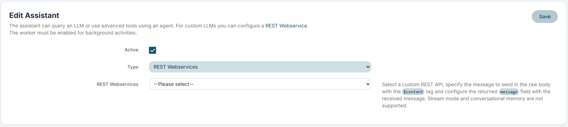Screen dimensions: 568x127
Task: Click the Type field label
Action: pos(133,67)
